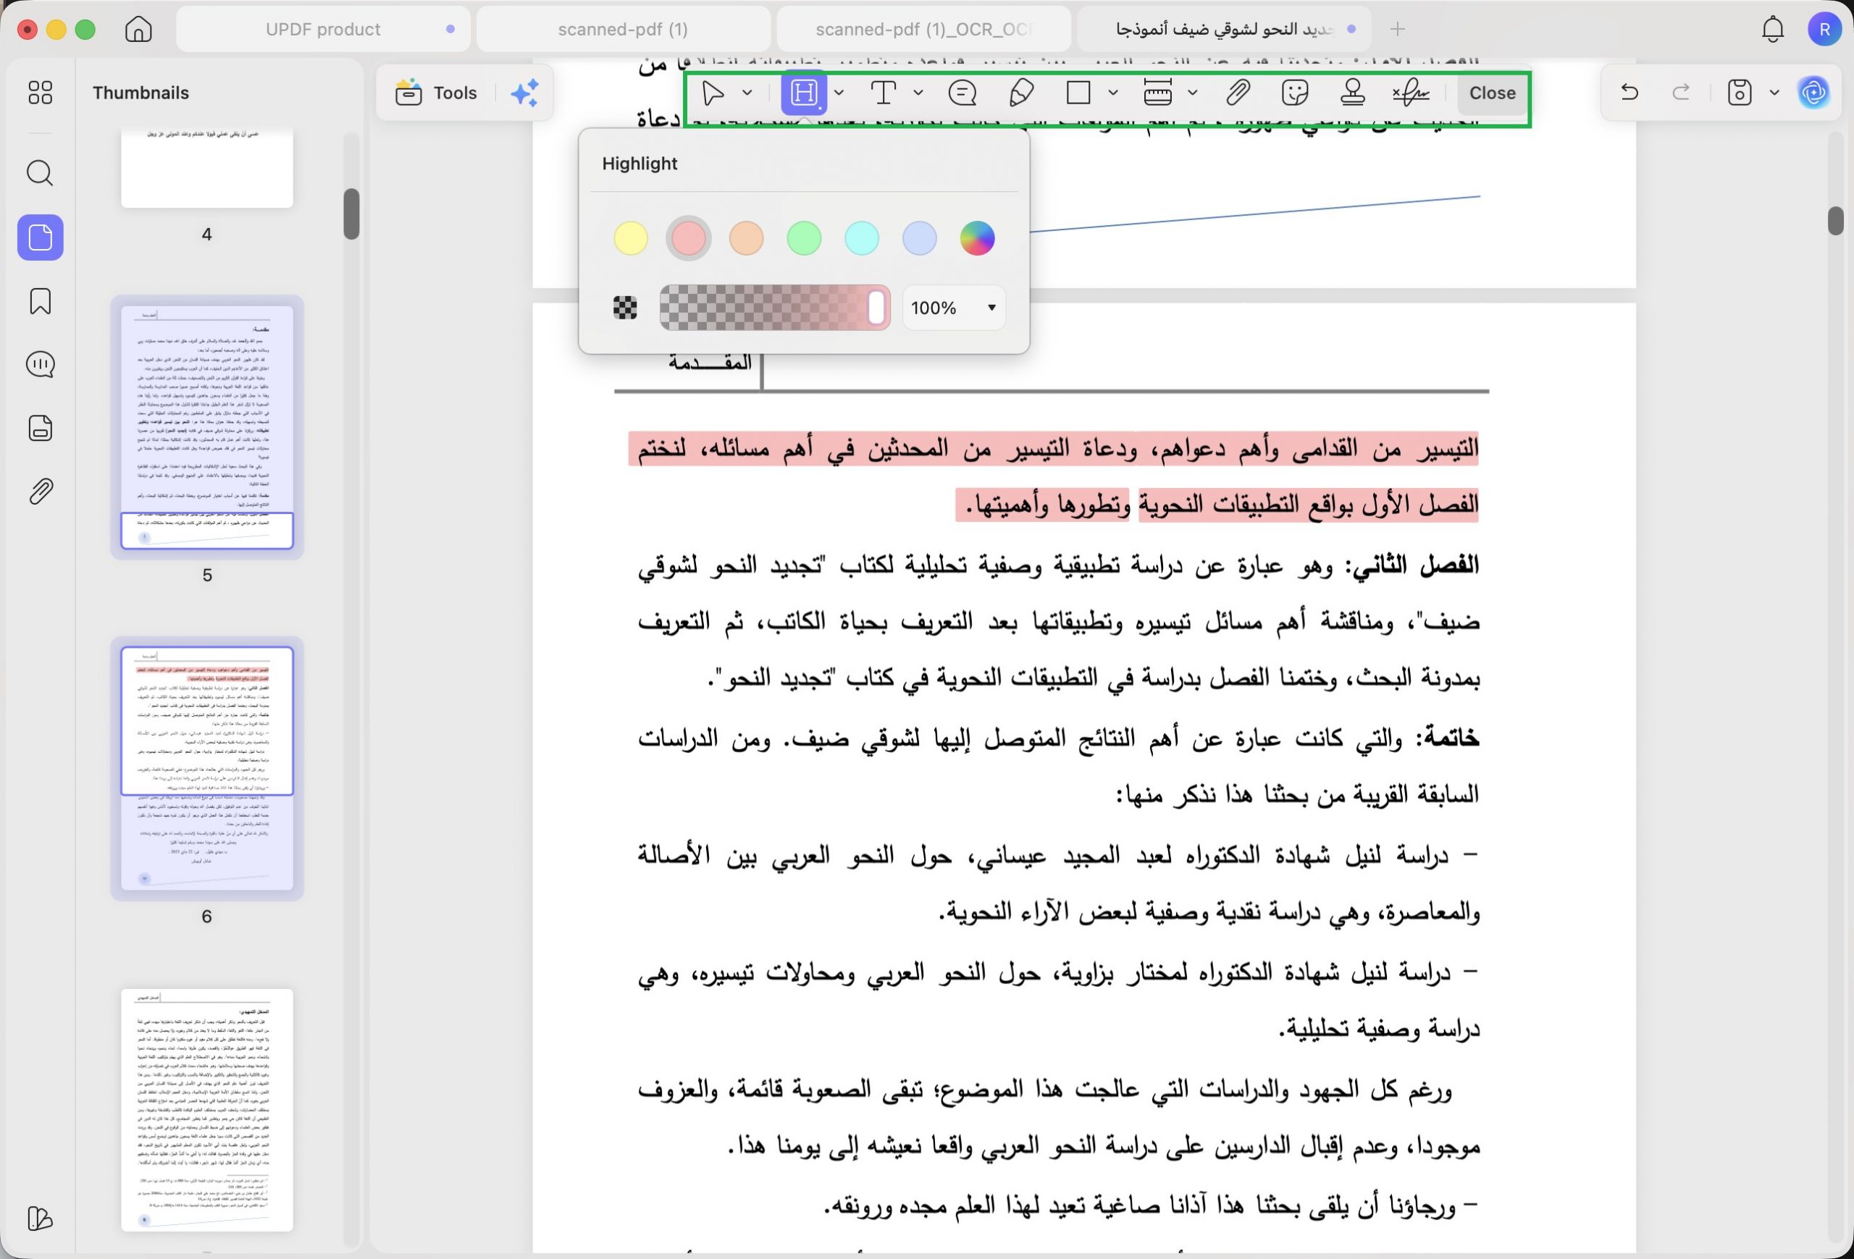The width and height of the screenshot is (1854, 1259).
Task: Select the rectangle shape tool
Action: tap(1078, 93)
